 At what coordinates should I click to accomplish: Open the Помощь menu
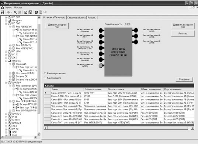(x=18, y=8)
